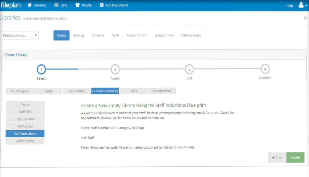Image resolution: width=309 pixels, height=177 pixels.
Task: Choose the Staff Inductions blueprint
Action: tap(25, 134)
